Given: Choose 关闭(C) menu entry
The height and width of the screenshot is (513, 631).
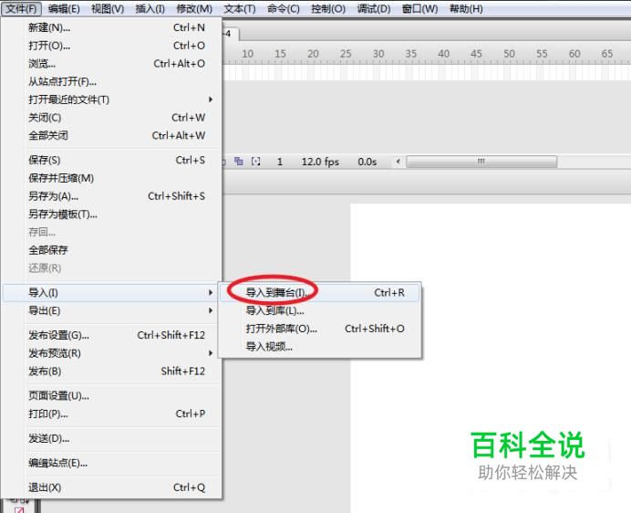Looking at the screenshot, I should (112, 118).
